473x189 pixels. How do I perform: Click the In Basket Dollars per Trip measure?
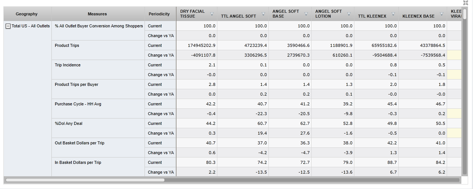point(78,162)
